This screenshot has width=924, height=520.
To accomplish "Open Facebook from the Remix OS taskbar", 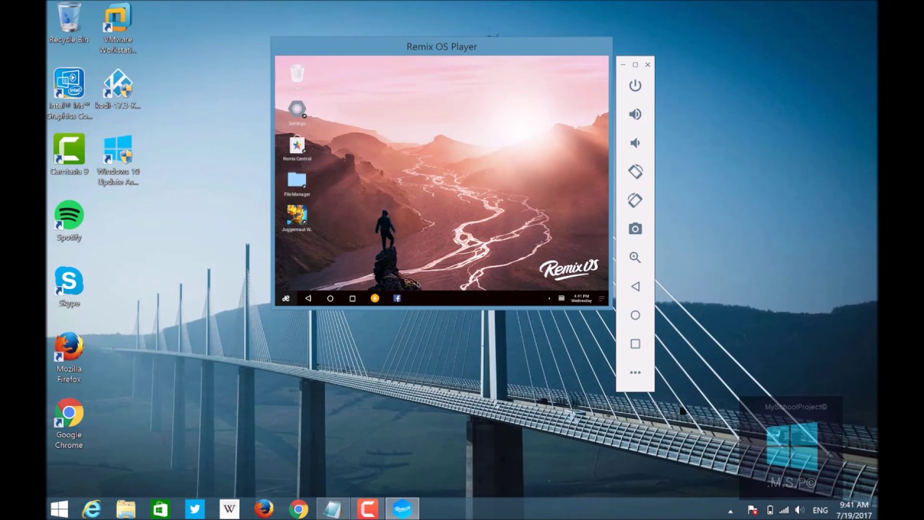I will (397, 298).
